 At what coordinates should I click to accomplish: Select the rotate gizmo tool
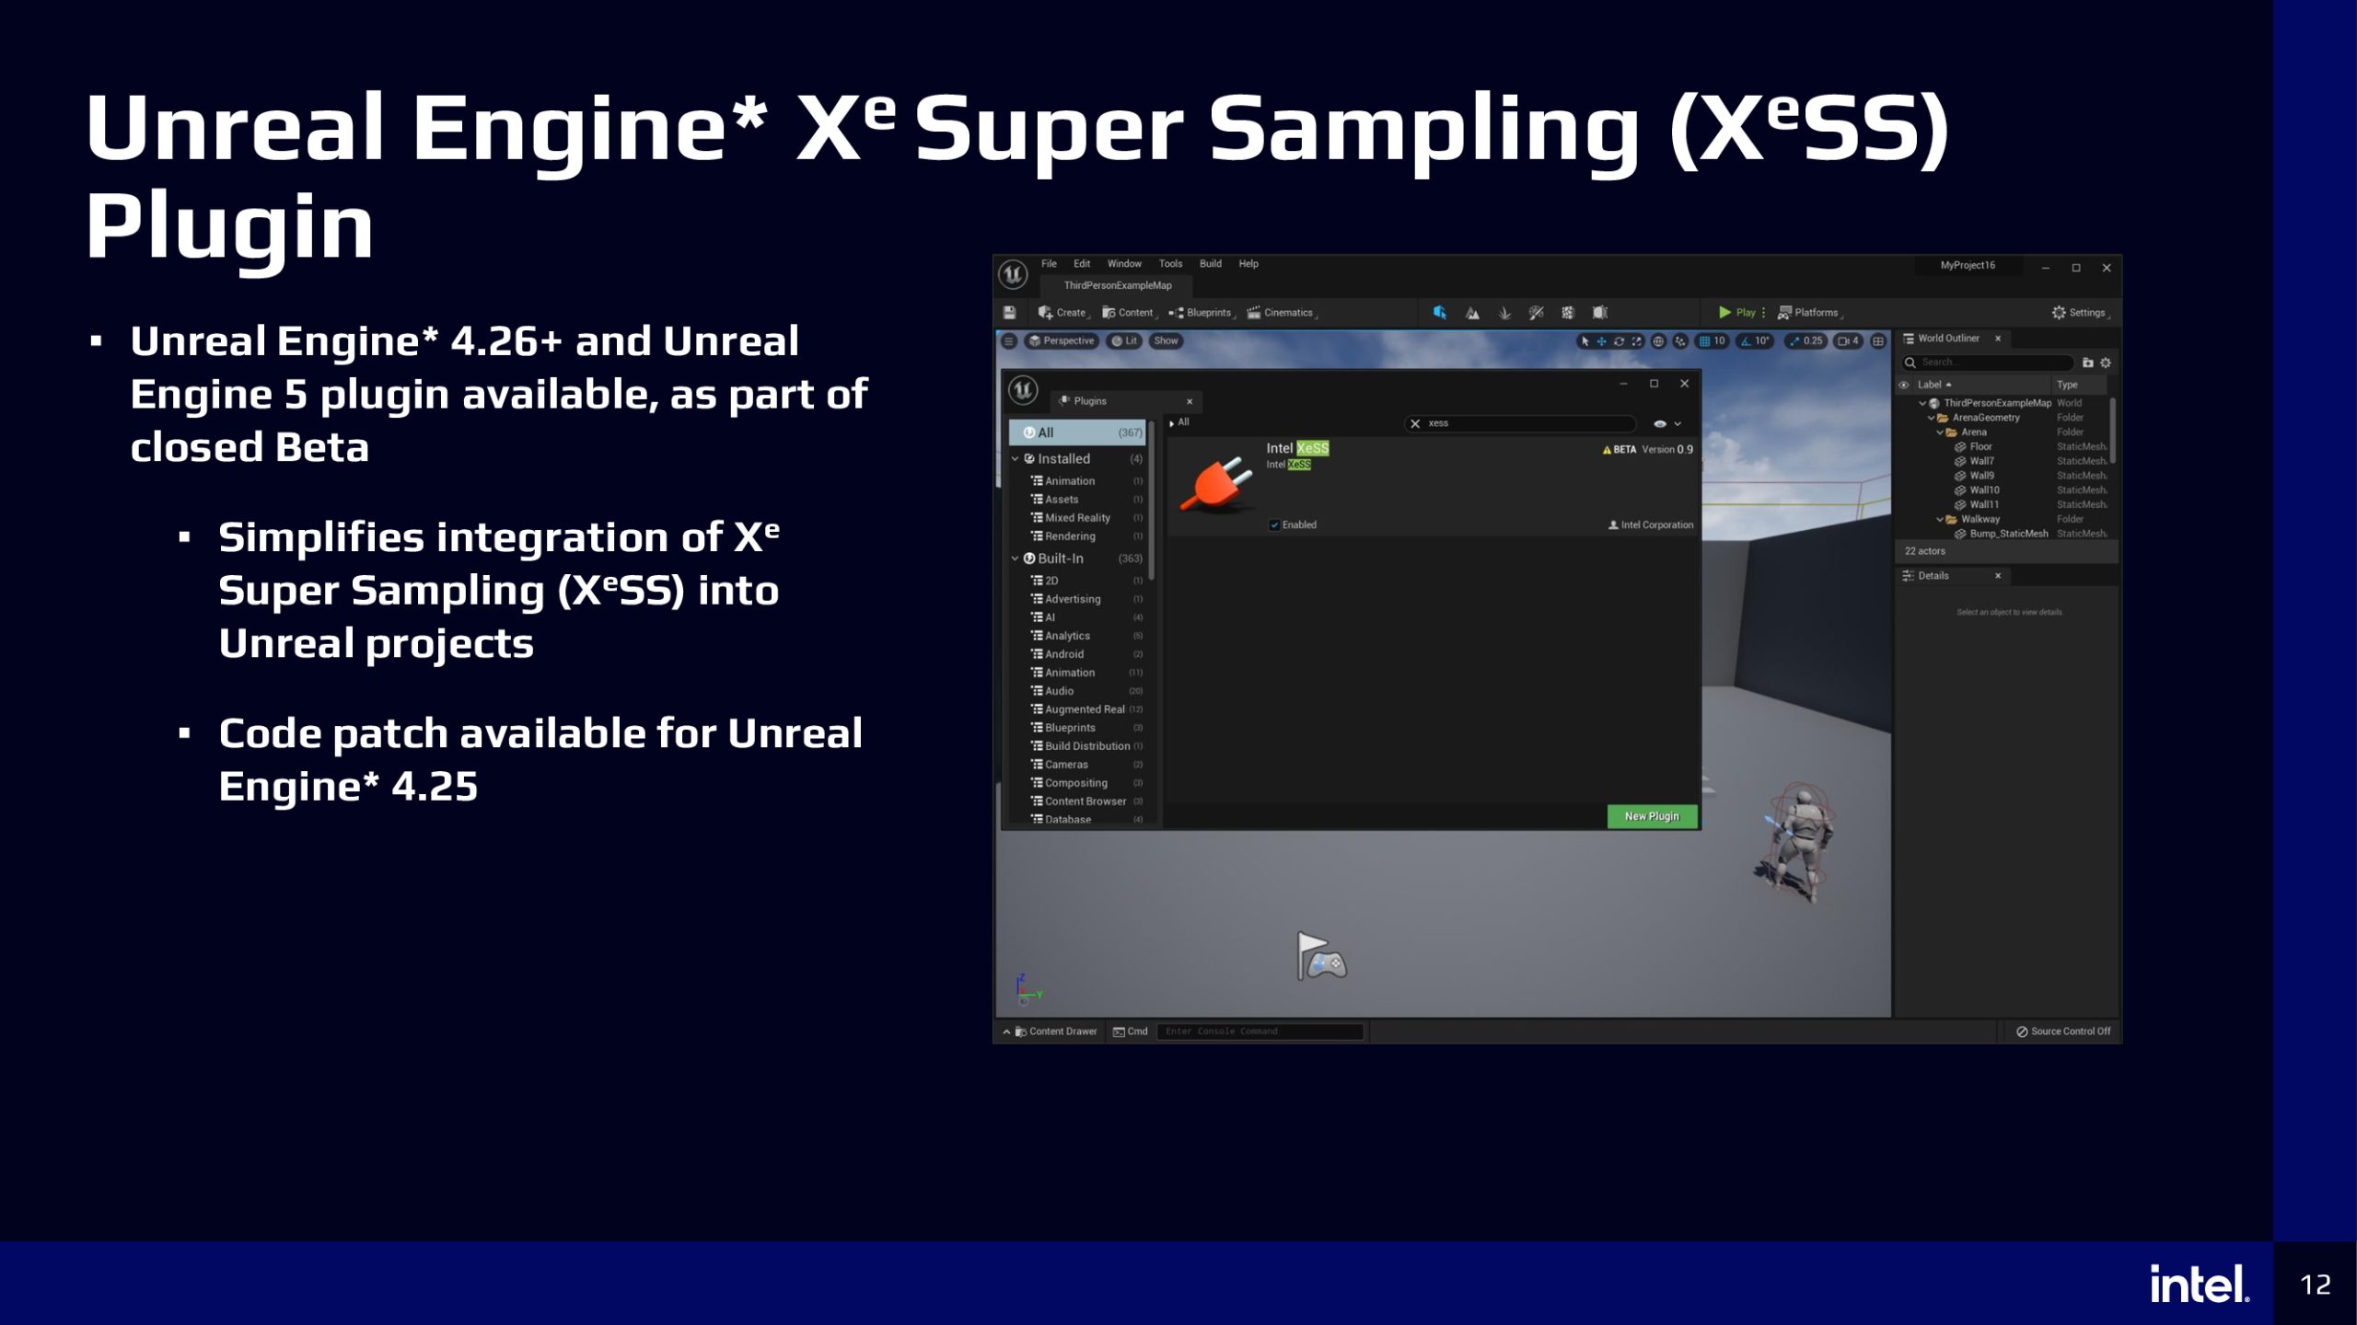click(x=1619, y=341)
